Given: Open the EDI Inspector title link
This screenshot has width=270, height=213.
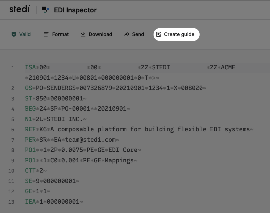Looking at the screenshot, I should pos(75,10).
